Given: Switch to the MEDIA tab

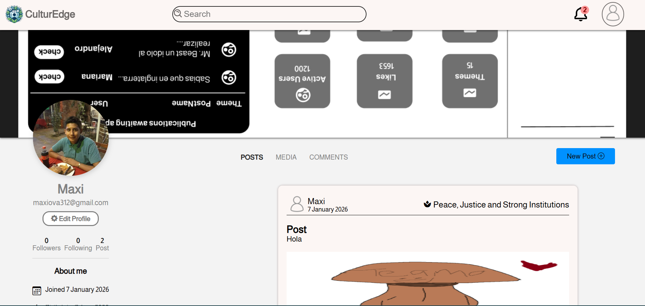Looking at the screenshot, I should click(286, 157).
